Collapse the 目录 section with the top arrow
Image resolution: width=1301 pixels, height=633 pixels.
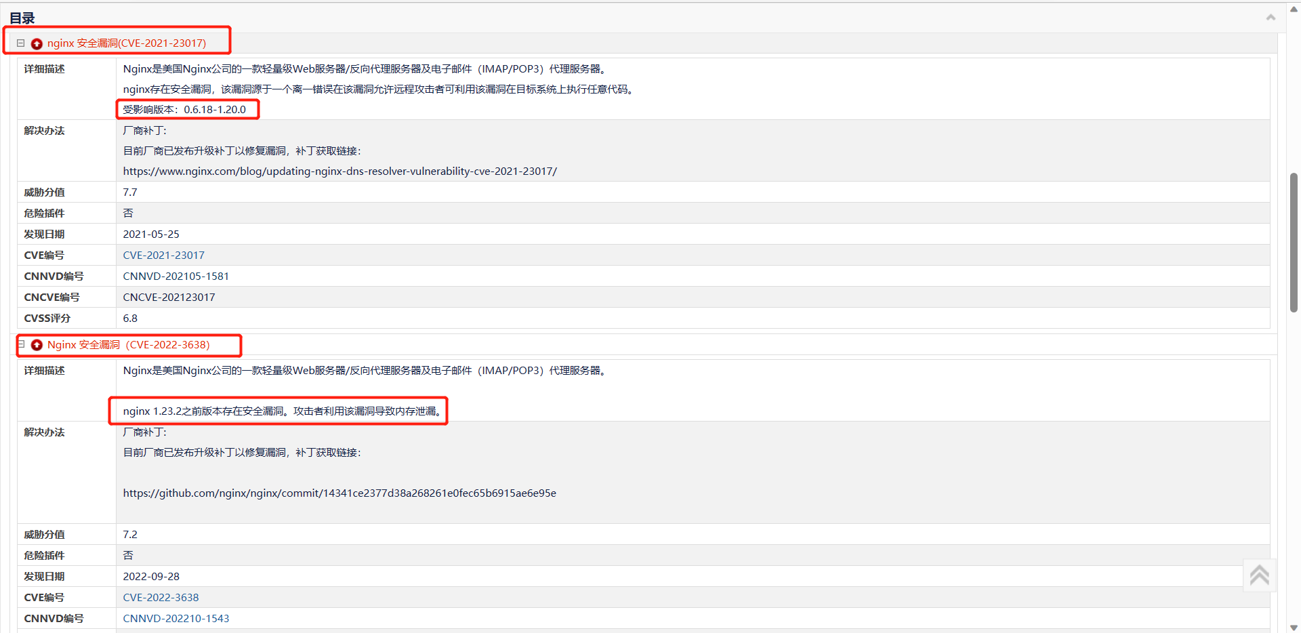pos(1271,18)
